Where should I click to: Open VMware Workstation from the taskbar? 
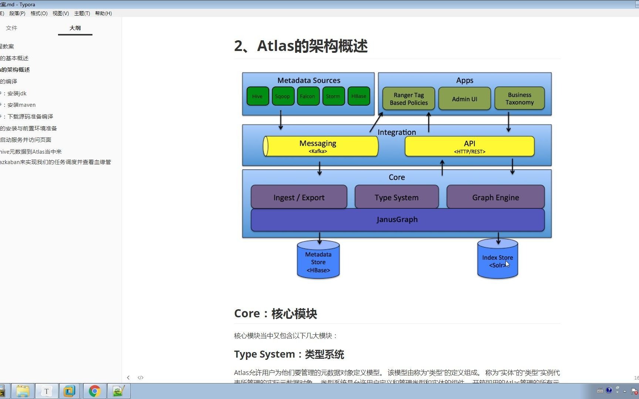tap(70, 391)
